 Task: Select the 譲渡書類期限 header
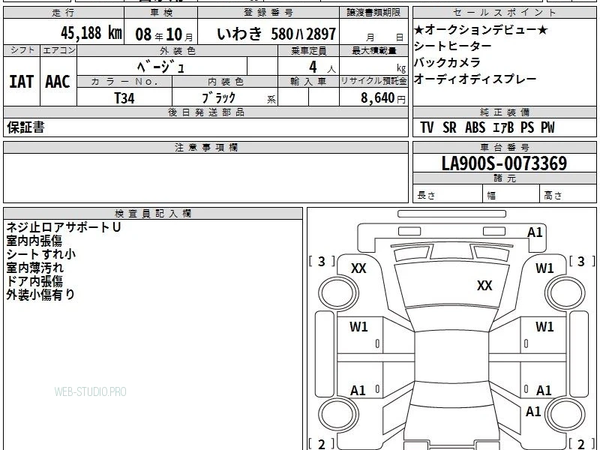pyautogui.click(x=373, y=13)
